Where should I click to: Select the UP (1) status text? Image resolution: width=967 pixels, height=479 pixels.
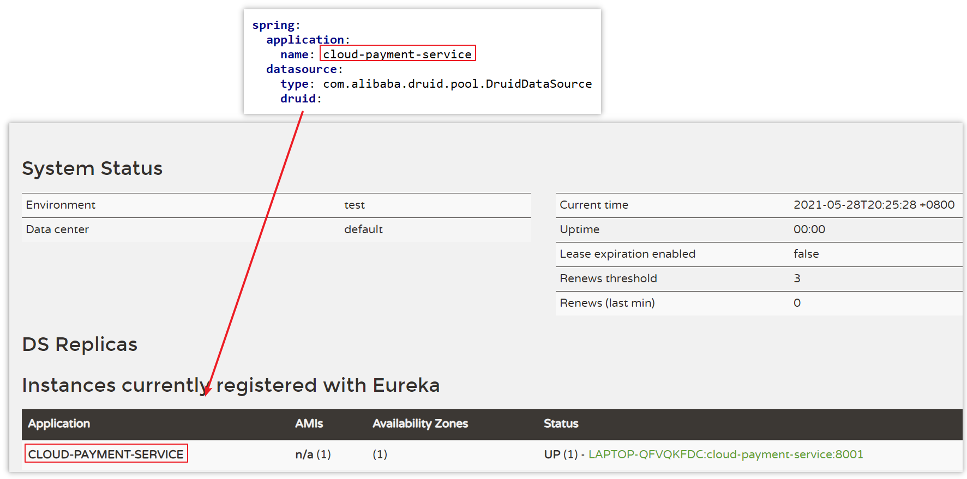coord(561,454)
